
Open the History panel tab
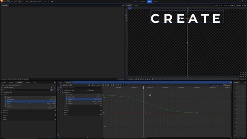tap(27, 82)
